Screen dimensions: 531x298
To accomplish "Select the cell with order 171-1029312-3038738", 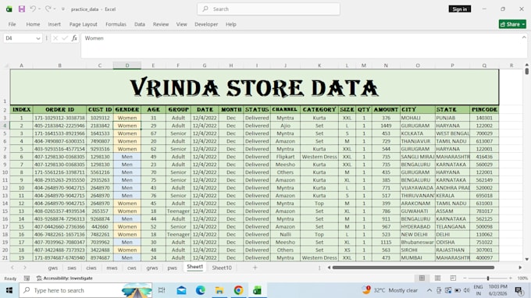I will [x=59, y=118].
